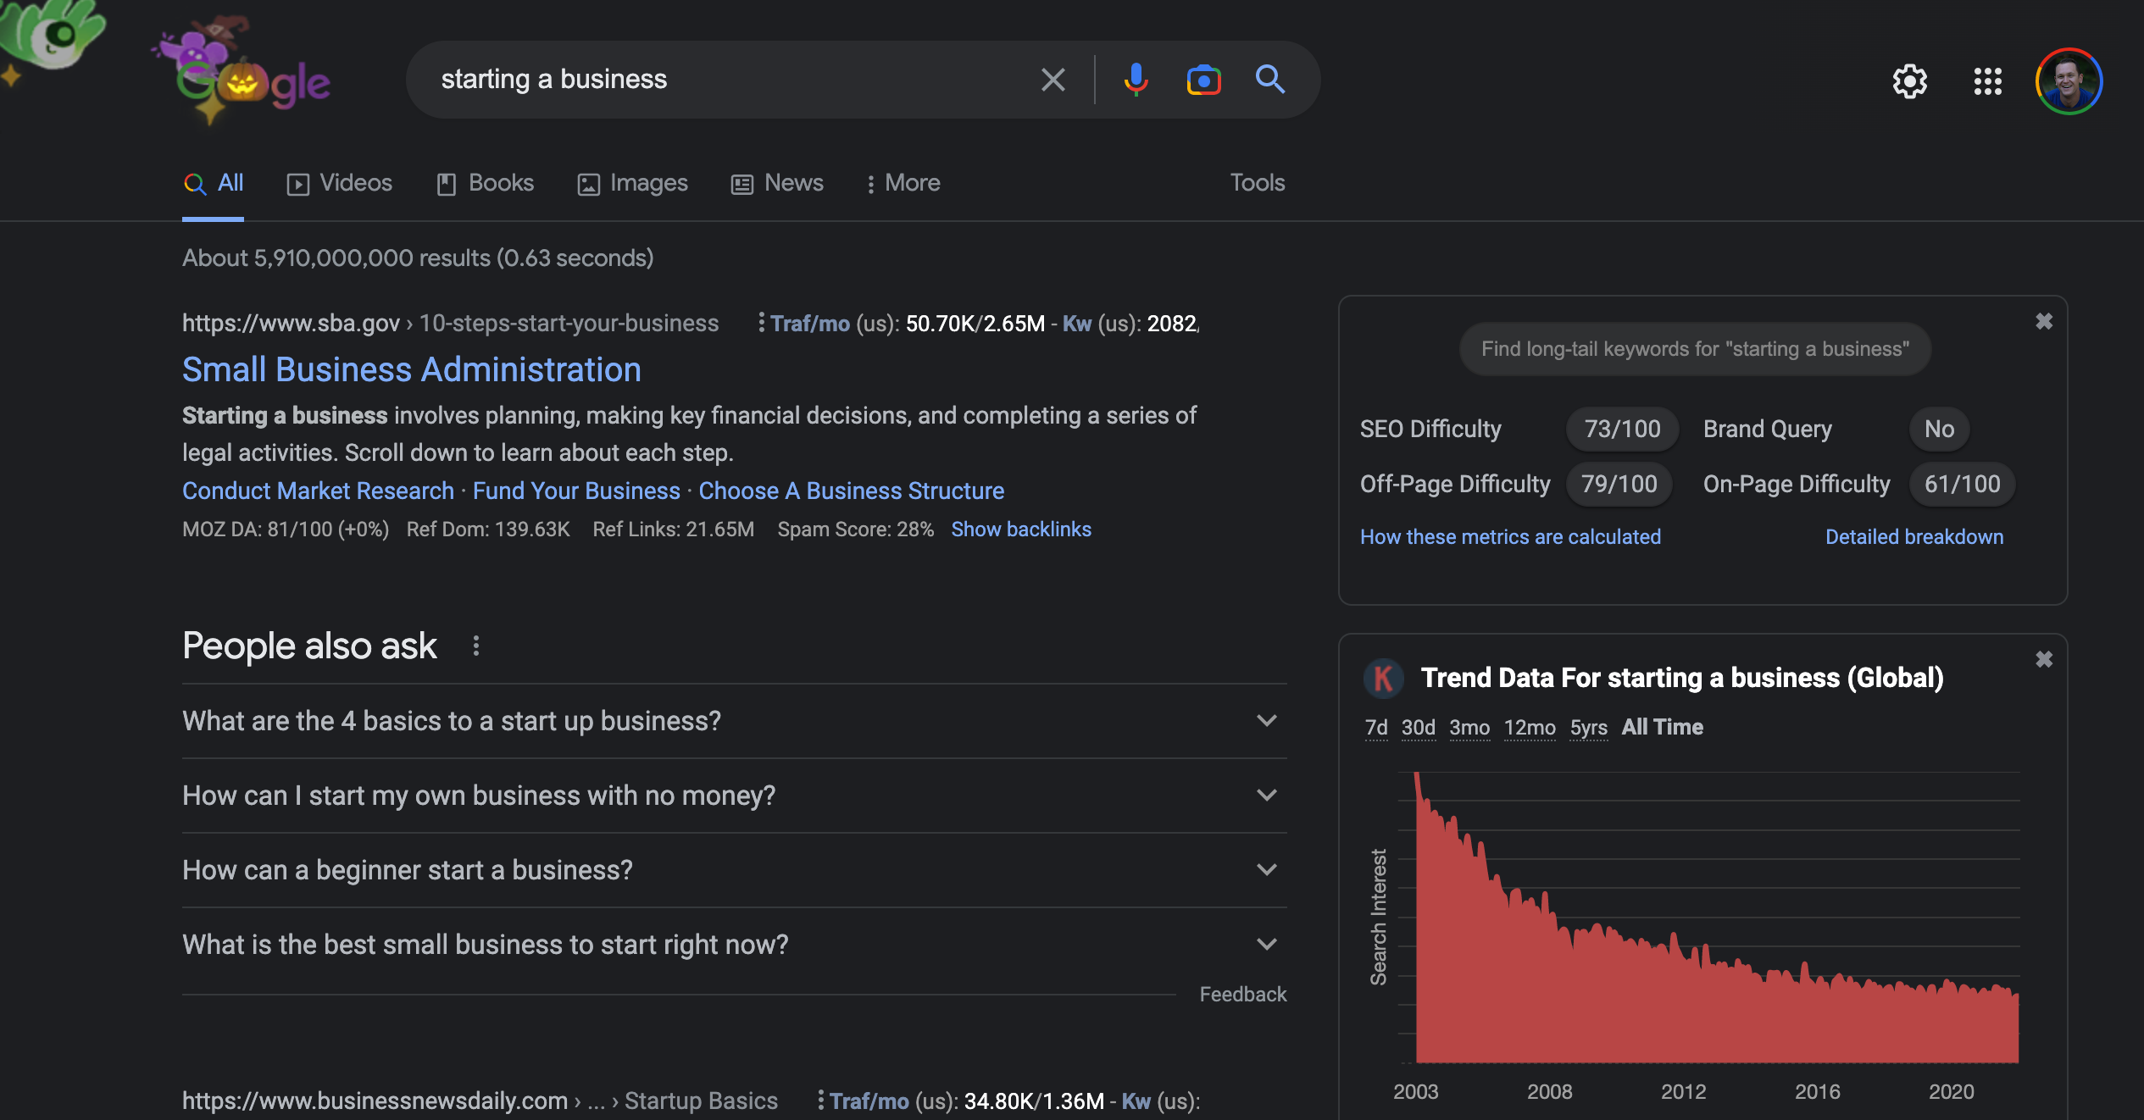Image resolution: width=2144 pixels, height=1120 pixels.
Task: Click the On-Page Difficulty 61/100 value
Action: (1962, 485)
